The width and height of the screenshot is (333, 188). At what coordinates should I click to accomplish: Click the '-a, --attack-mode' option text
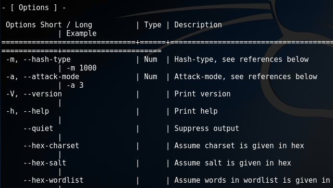coord(42,77)
